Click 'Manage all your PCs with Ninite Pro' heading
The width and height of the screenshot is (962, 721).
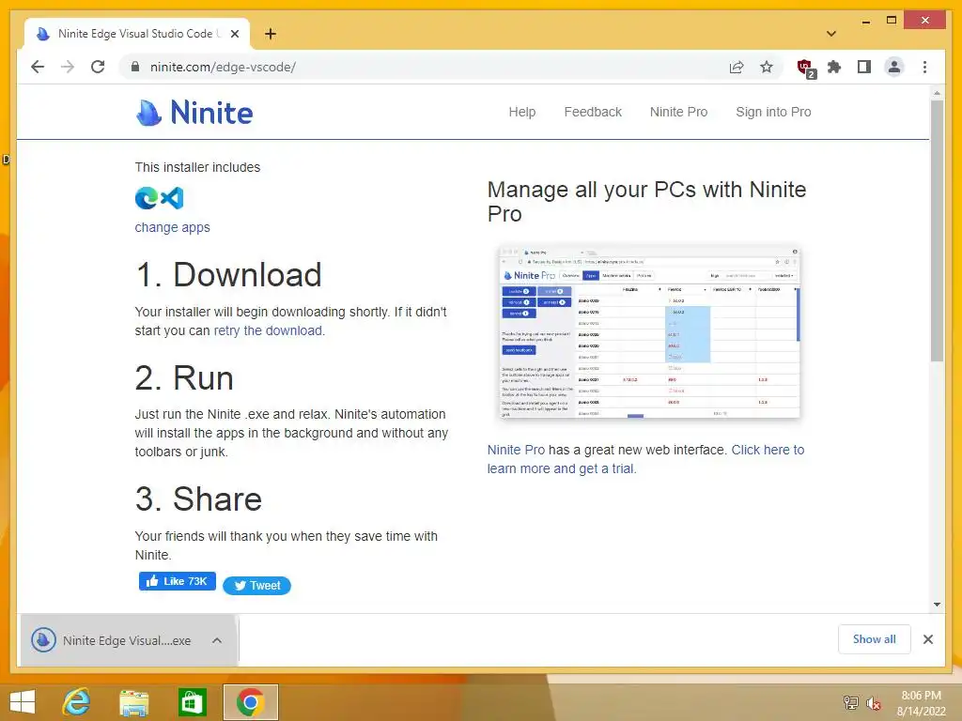pyautogui.click(x=646, y=202)
